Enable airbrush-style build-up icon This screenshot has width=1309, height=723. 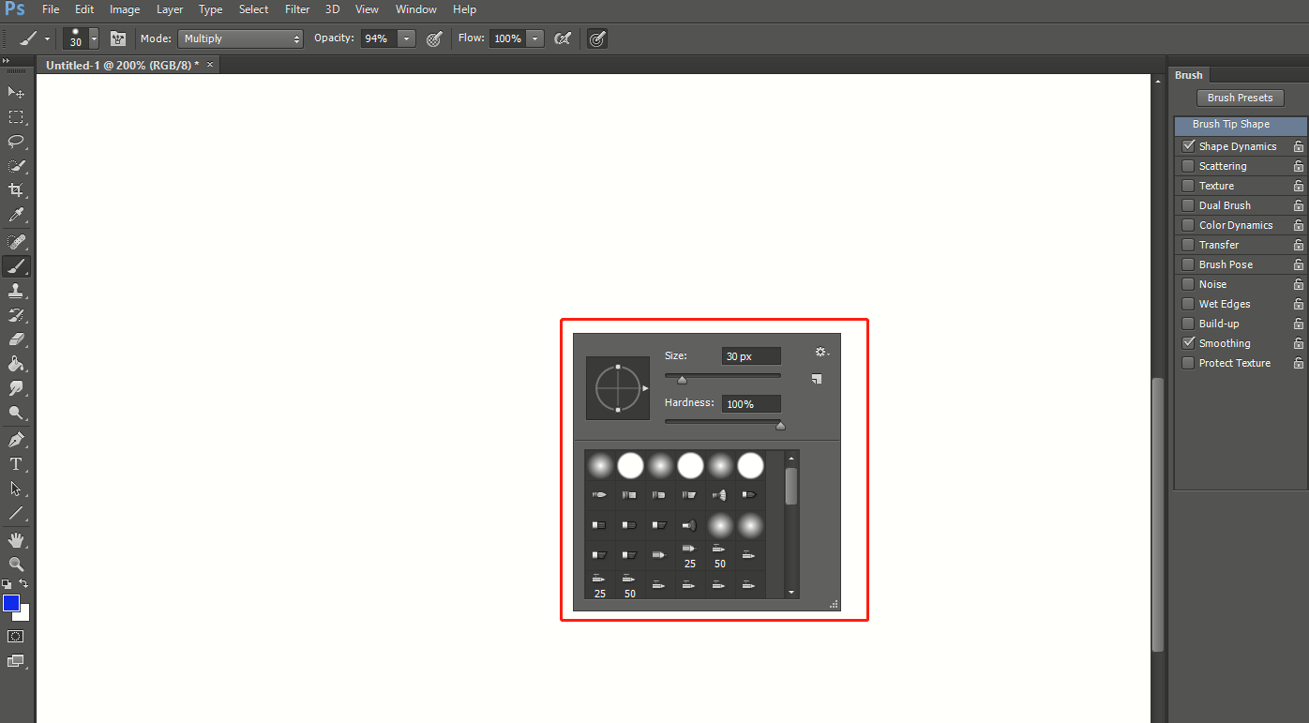[x=563, y=38]
